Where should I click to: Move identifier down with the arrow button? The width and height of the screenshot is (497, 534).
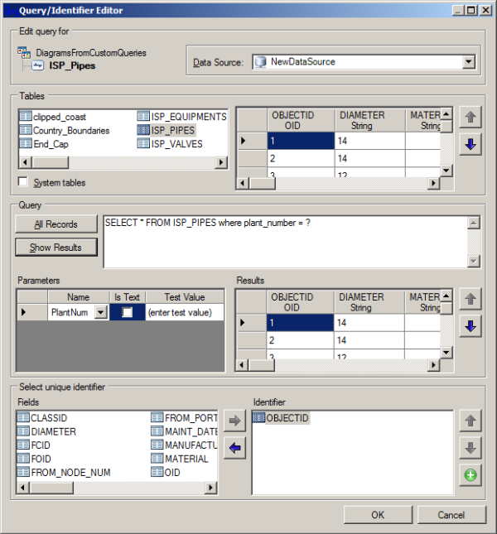tap(470, 448)
